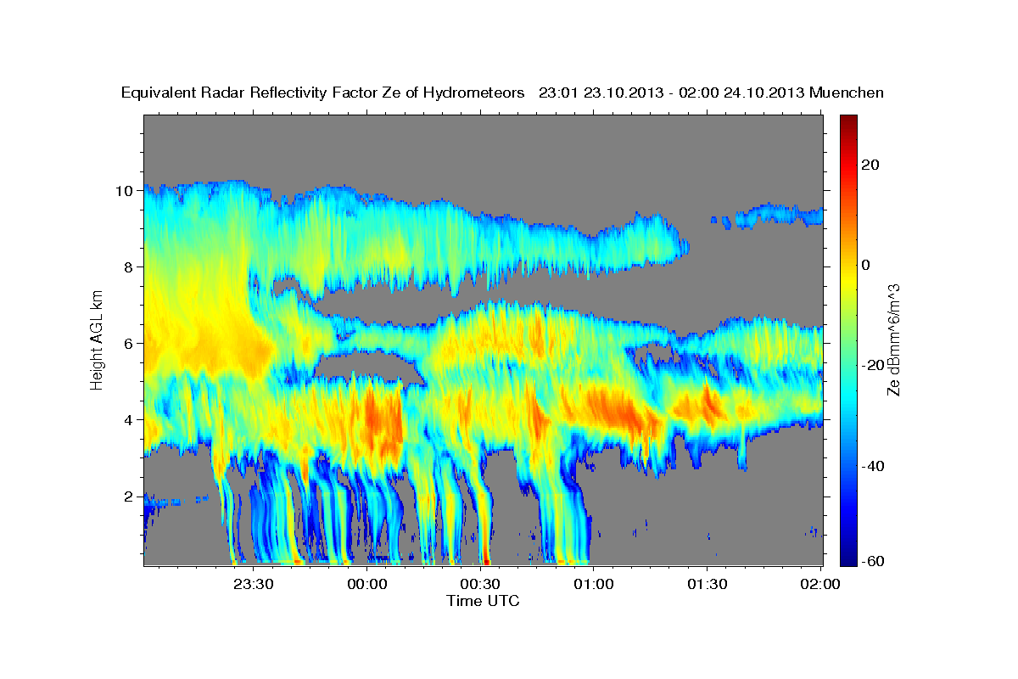Click the height tick label '2'

tap(130, 497)
